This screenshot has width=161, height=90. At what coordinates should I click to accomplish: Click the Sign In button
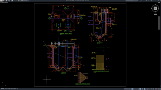pyautogui.click(x=140, y=1)
